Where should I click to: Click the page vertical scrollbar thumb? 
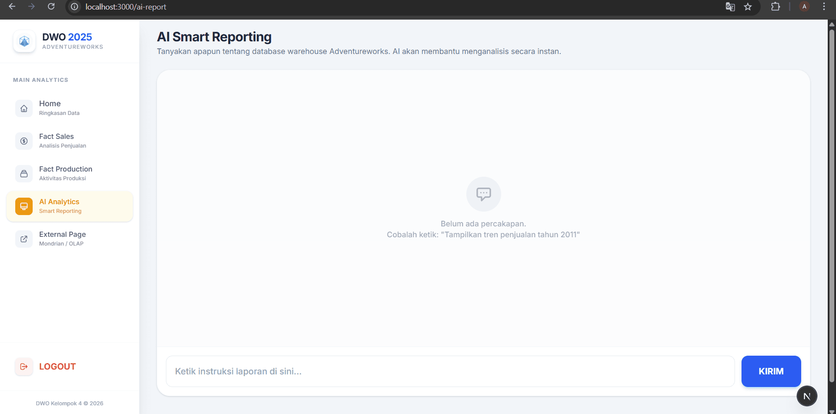point(832,206)
